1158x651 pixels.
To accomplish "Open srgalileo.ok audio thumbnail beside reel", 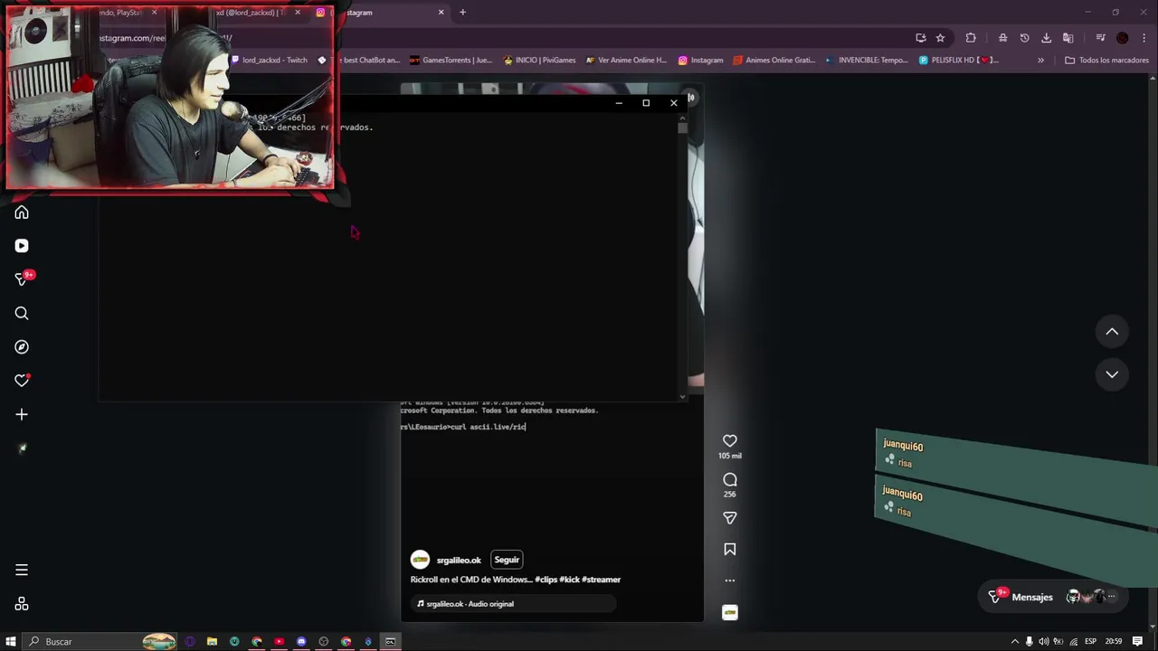I will (730, 612).
